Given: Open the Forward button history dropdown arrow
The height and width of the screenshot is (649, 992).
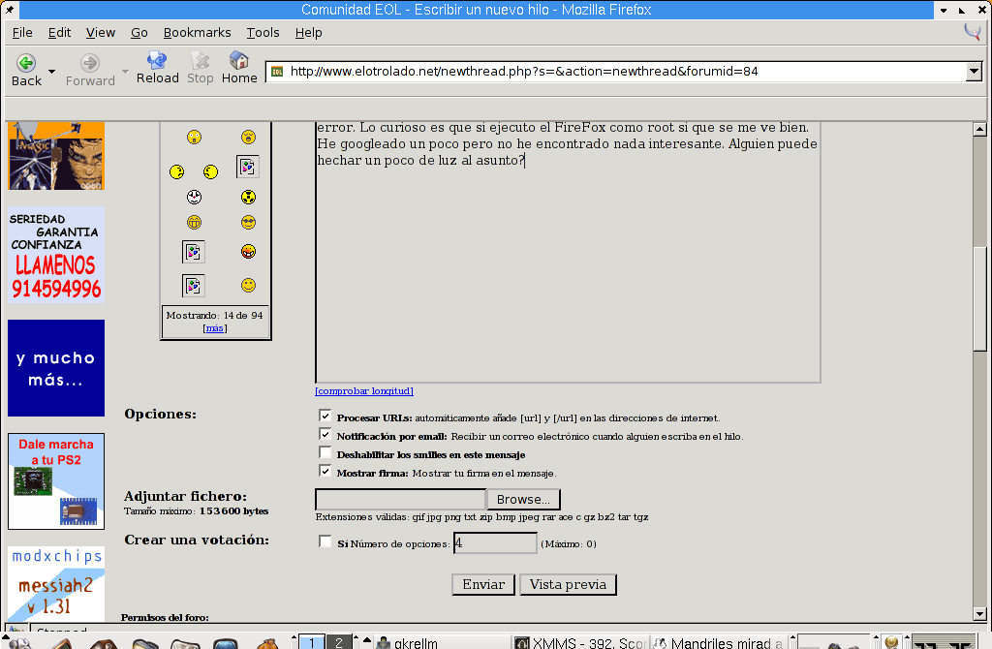Looking at the screenshot, I should 125,71.
